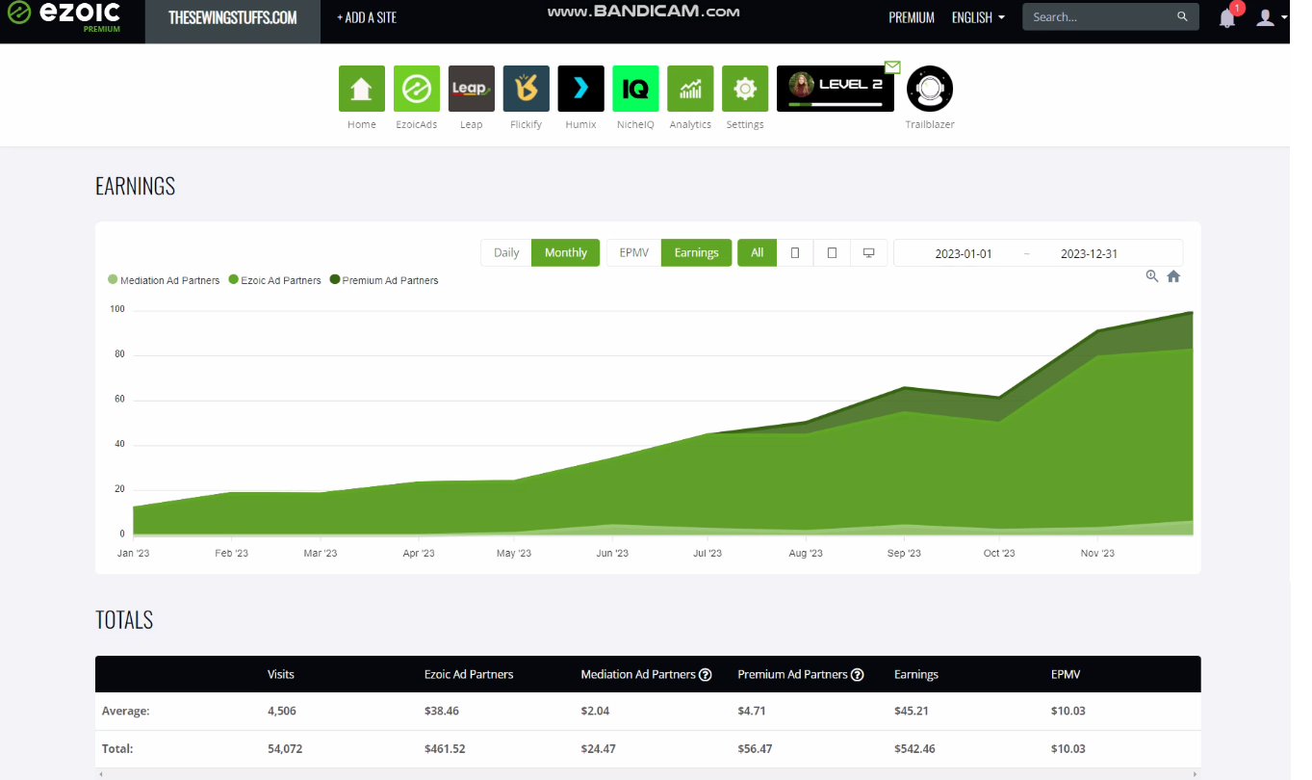Click the Ezoic logo
Viewport: 1312px width, 780px height.
click(64, 16)
